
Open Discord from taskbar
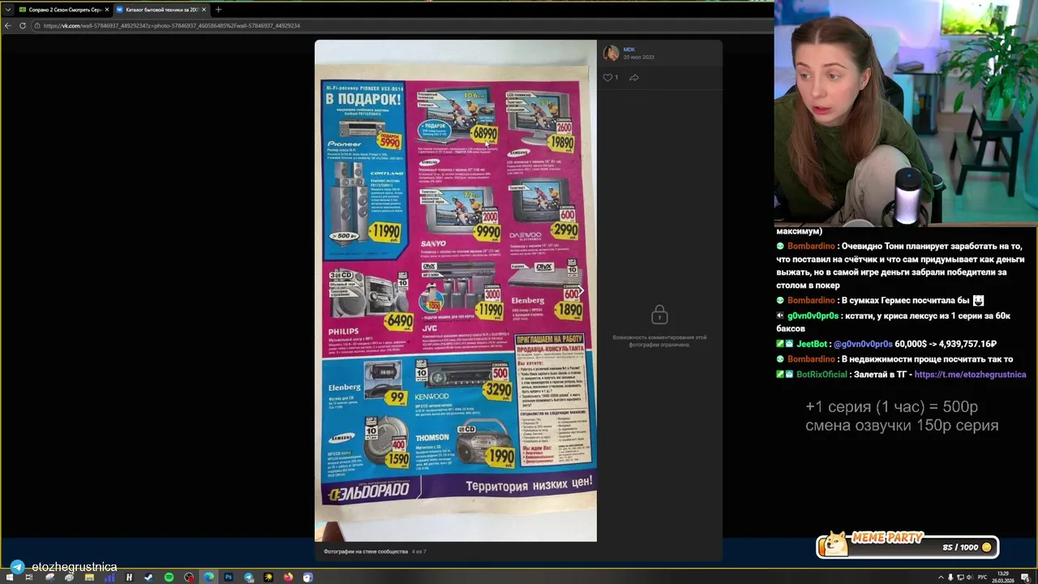[307, 578]
